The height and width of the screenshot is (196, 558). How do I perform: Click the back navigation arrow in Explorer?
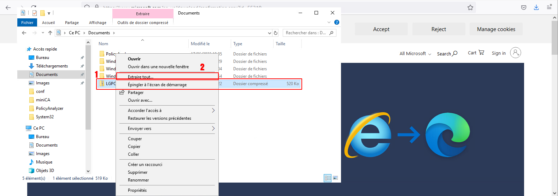(24, 33)
